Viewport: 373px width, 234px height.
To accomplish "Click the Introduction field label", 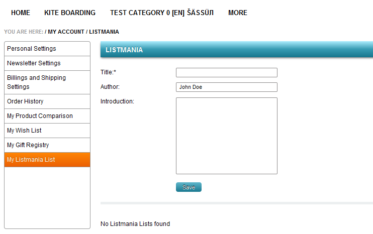I will 117,101.
